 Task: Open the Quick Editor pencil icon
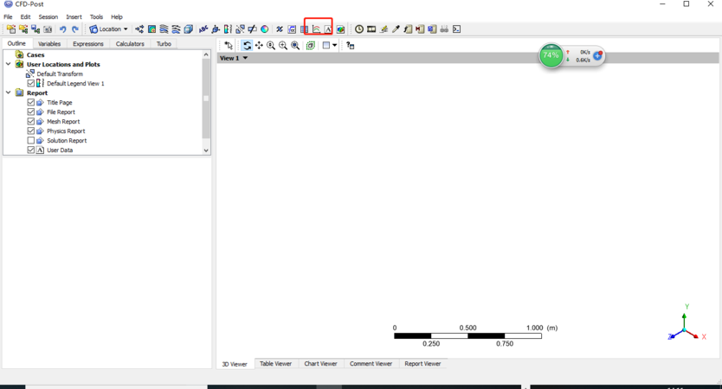click(384, 29)
